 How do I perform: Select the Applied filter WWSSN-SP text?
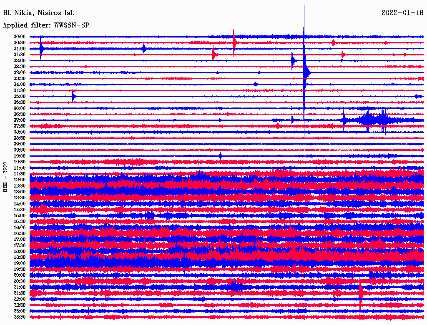click(46, 25)
